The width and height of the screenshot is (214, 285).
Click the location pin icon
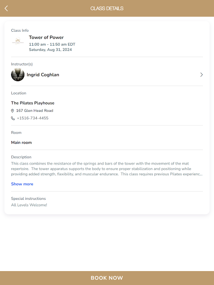13,111
